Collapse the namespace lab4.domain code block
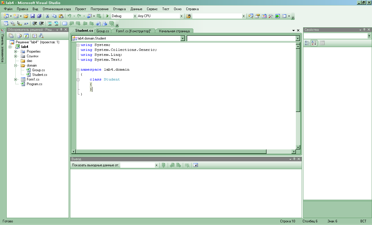The image size is (372, 225). (x=78, y=70)
